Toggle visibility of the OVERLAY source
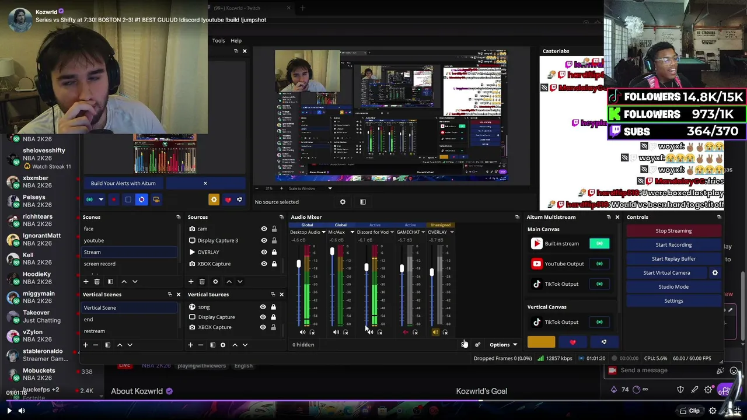The width and height of the screenshot is (747, 420). click(x=264, y=252)
